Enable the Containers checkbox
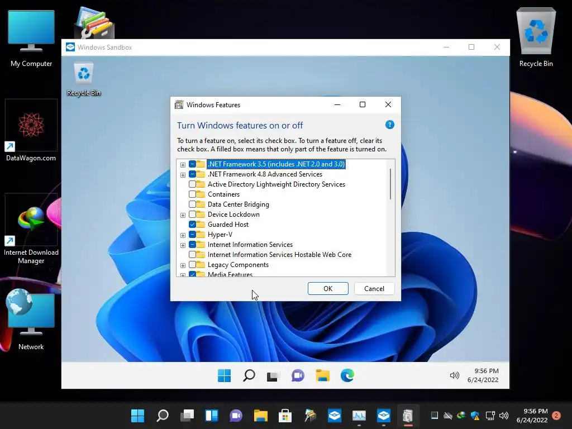The height and width of the screenshot is (429, 572). point(192,194)
